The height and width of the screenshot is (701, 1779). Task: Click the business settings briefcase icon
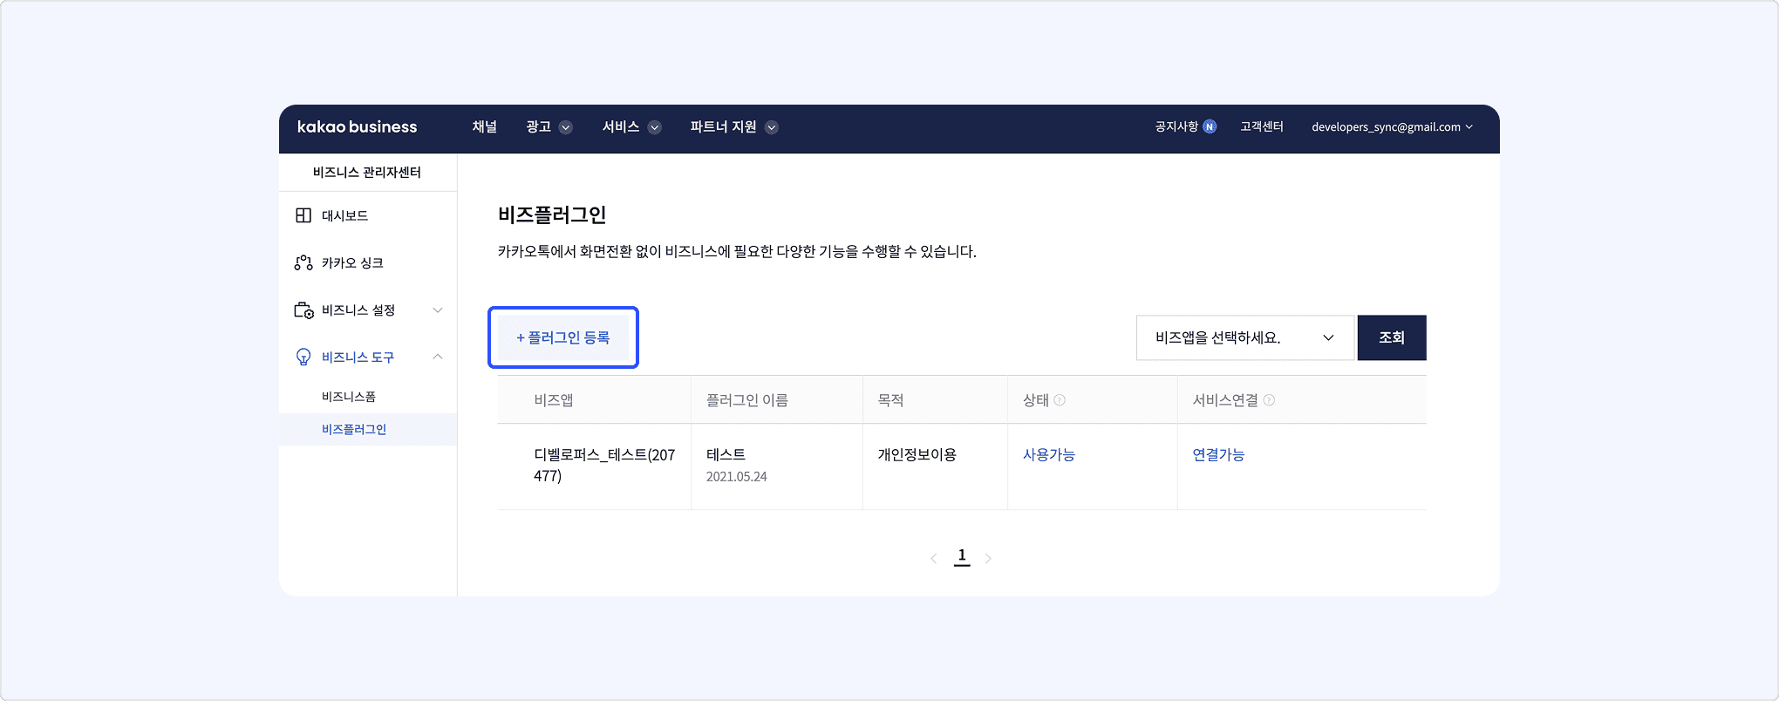pyautogui.click(x=303, y=310)
